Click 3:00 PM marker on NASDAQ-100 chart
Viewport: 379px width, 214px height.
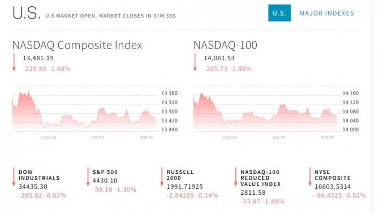(328, 137)
